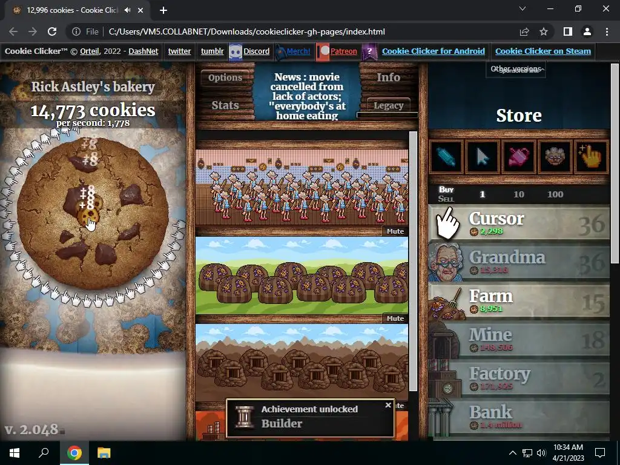Expand the tab search chevron

(x=523, y=8)
